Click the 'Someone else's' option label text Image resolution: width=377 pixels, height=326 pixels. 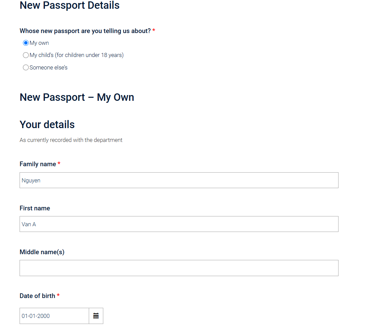tap(48, 67)
